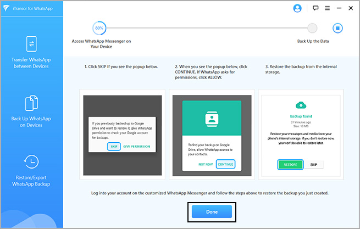360x229 pixels.
Task: Click the Back Up the Data step circle
Action: (x=312, y=29)
